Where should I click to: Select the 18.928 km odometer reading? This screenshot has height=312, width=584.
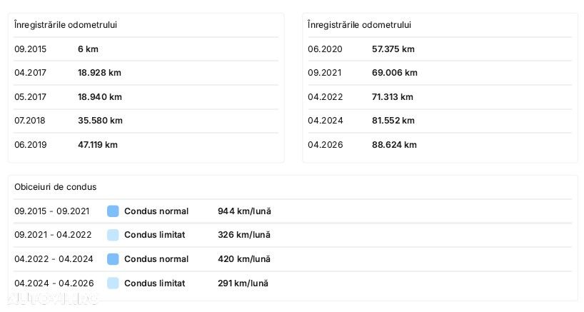99,73
